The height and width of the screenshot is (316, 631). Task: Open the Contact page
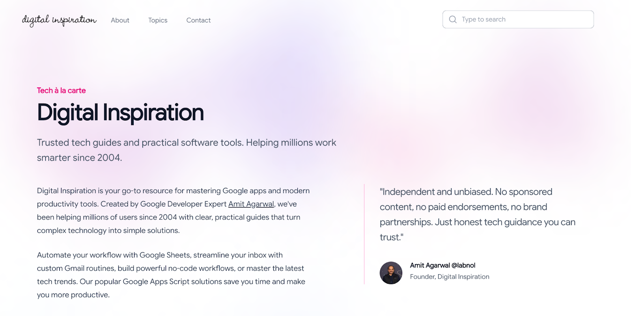tap(198, 20)
